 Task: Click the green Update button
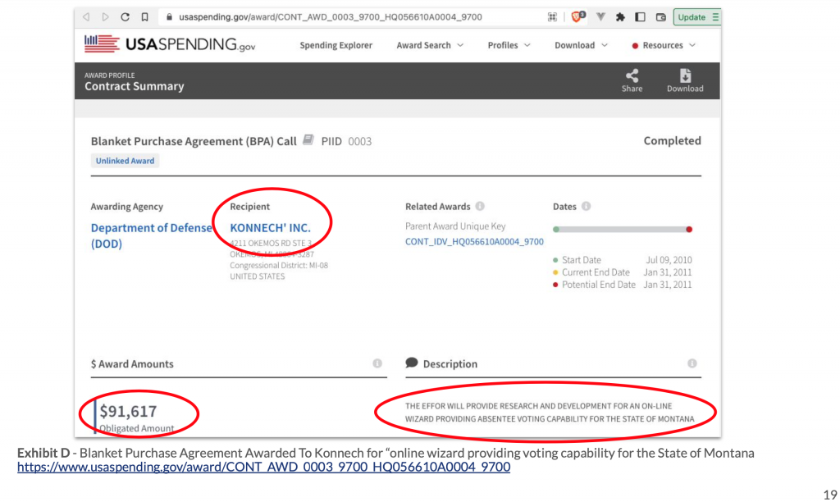coord(696,17)
